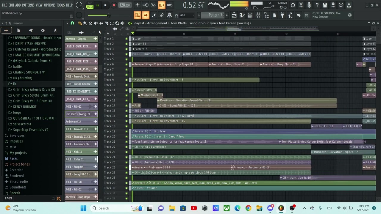
Task: Open the TOOLS menu
Action: coord(61,5)
